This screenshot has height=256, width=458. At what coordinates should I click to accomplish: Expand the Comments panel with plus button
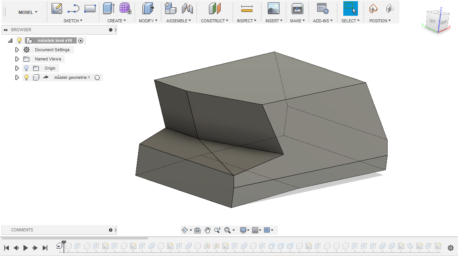111,230
